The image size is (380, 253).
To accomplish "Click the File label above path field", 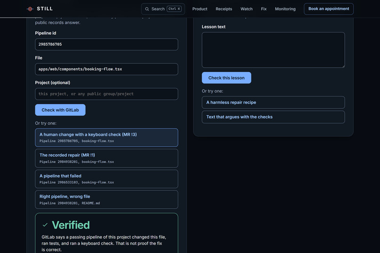I will pyautogui.click(x=39, y=58).
